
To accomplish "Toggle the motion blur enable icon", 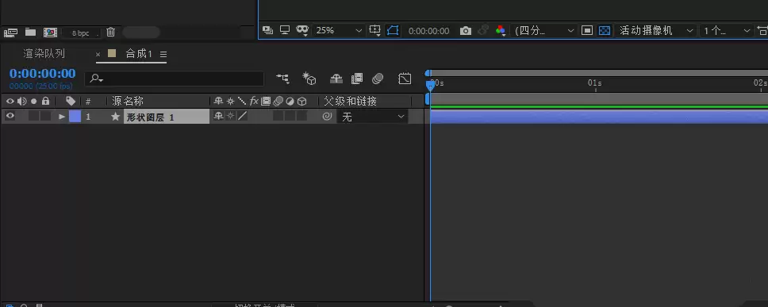I will coord(378,79).
